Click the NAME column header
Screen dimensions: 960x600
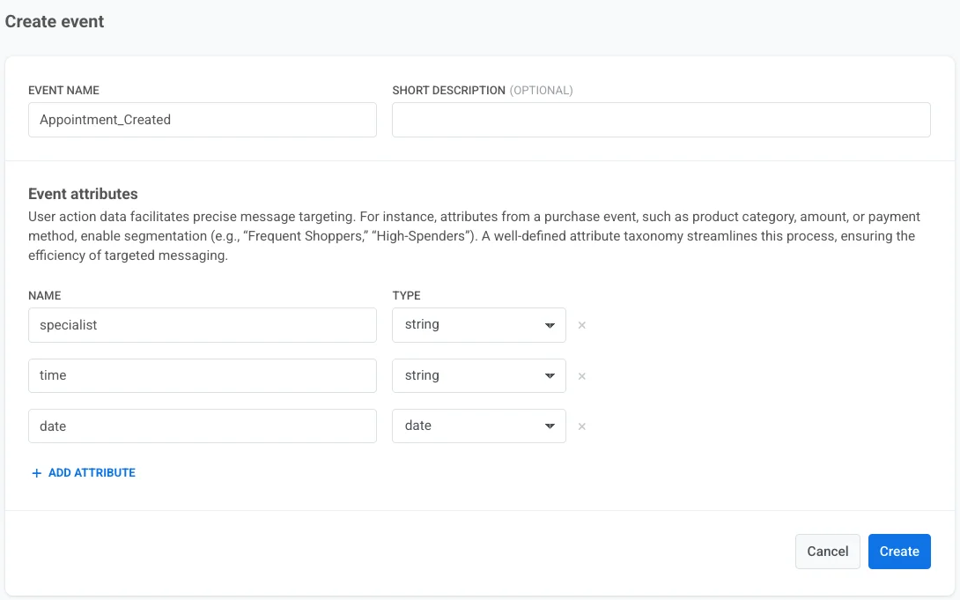click(x=44, y=296)
